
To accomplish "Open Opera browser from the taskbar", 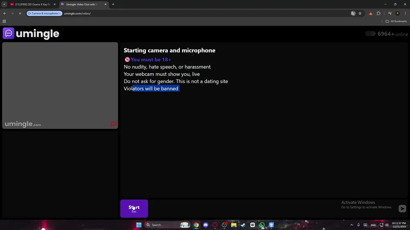I will tap(215, 225).
